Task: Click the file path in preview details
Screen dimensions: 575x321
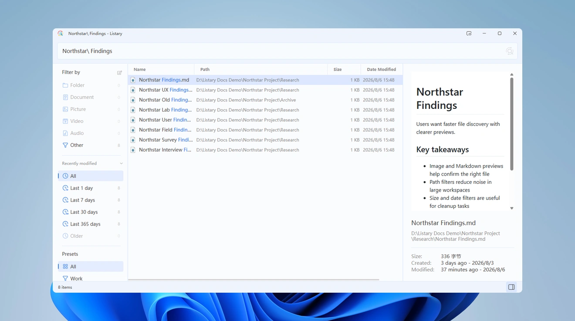Action: tap(456, 236)
